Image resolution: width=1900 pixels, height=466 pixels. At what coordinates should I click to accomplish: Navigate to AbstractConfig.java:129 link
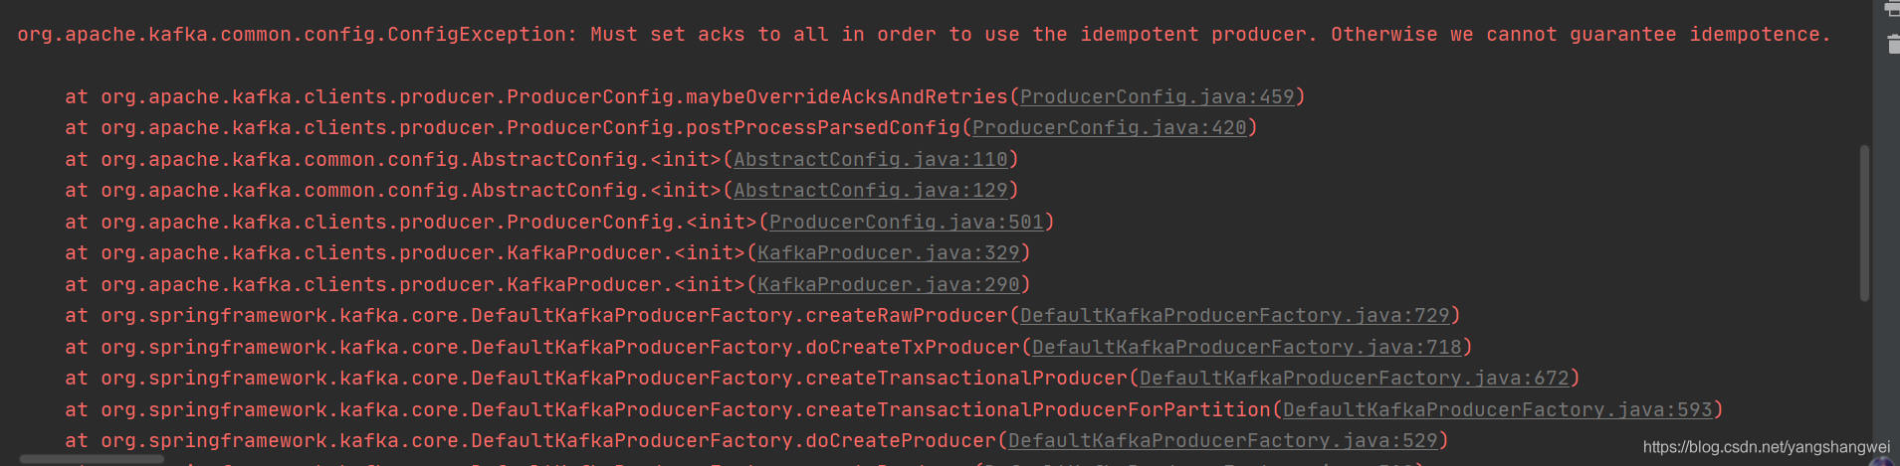click(x=870, y=190)
